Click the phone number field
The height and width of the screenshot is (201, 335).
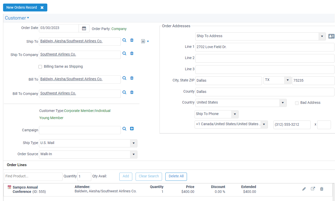pyautogui.click(x=292, y=125)
